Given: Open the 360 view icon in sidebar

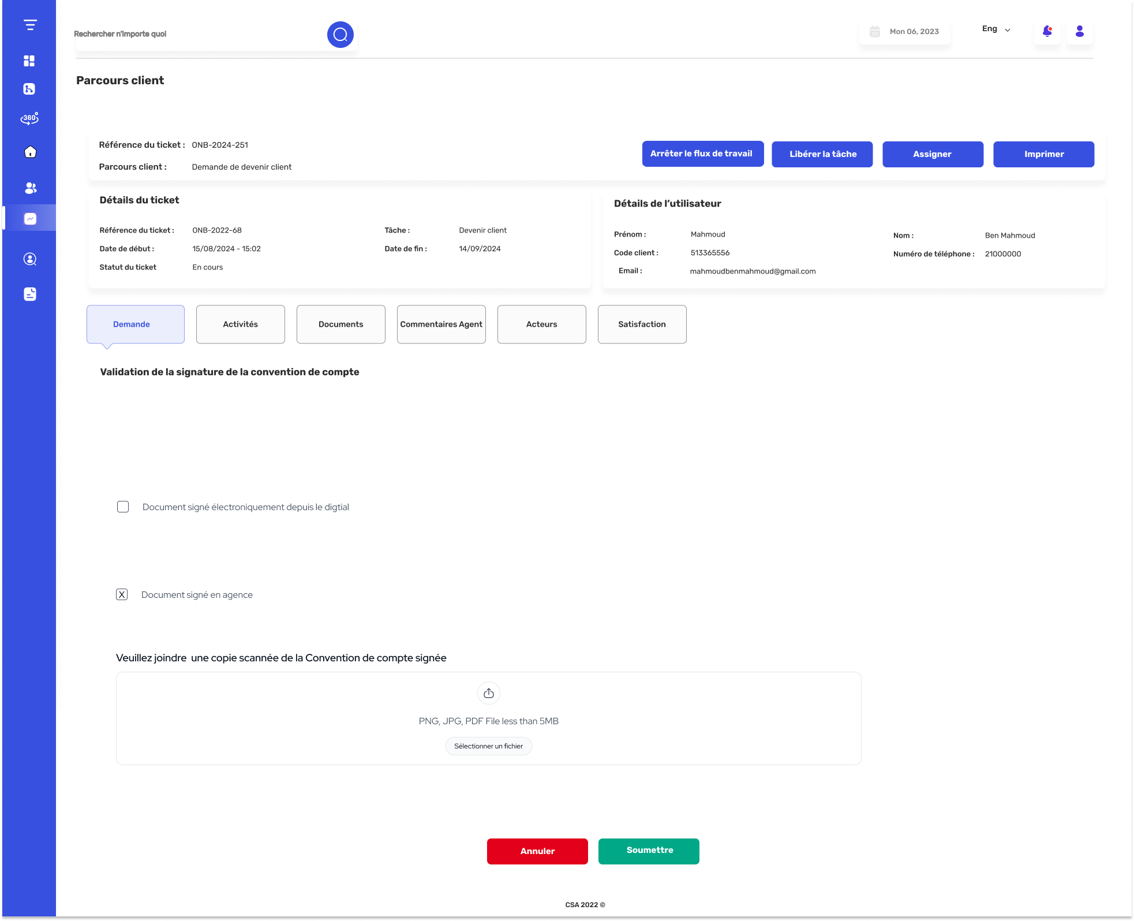Looking at the screenshot, I should [x=29, y=119].
